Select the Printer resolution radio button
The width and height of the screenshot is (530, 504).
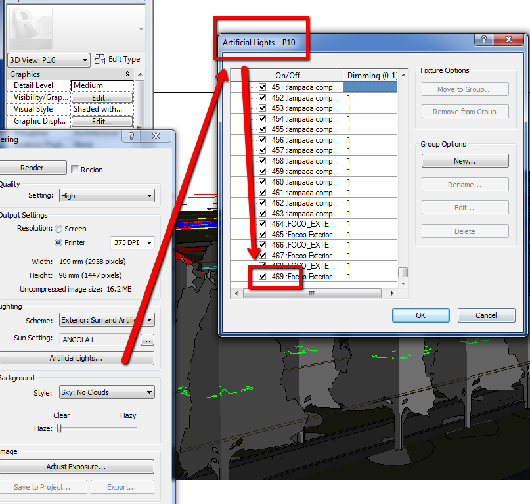point(58,242)
